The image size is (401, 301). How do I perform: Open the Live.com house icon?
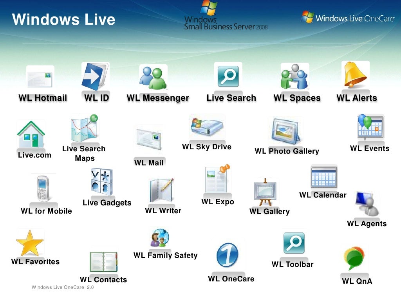pos(31,134)
